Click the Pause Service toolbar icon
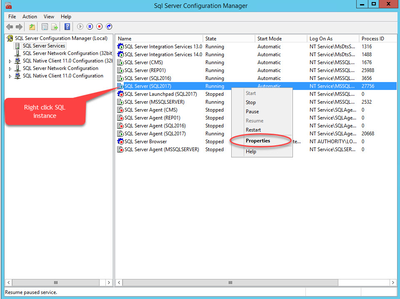 tap(90, 27)
